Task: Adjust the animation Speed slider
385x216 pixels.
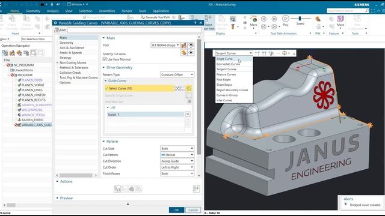Action: click(x=300, y=19)
